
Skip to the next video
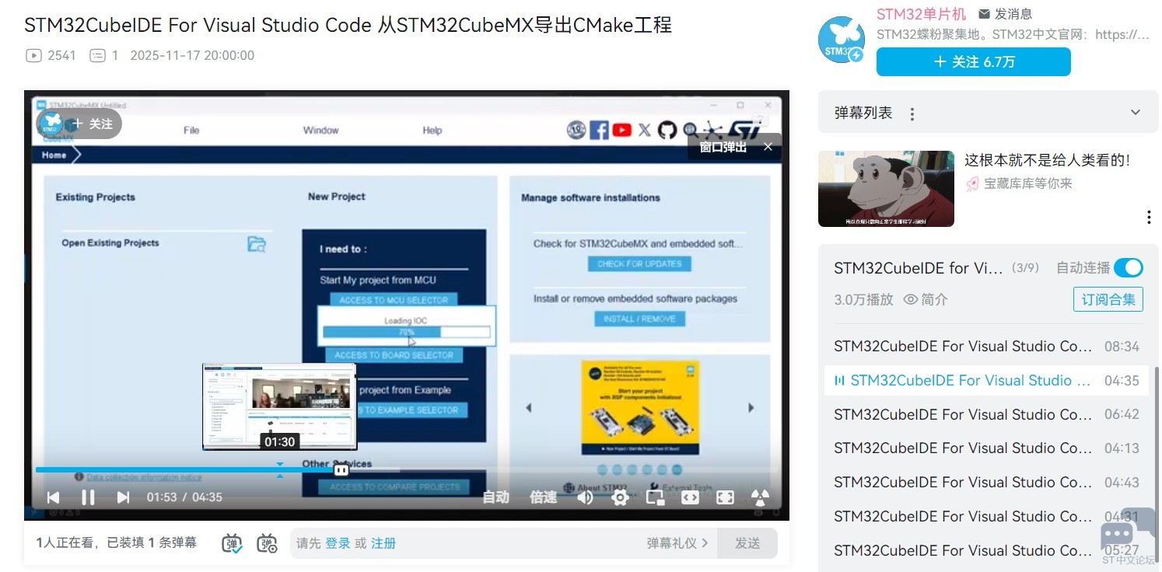(x=123, y=497)
